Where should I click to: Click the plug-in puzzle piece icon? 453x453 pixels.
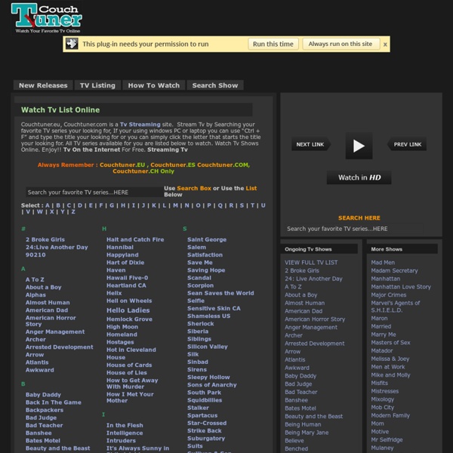(x=72, y=44)
